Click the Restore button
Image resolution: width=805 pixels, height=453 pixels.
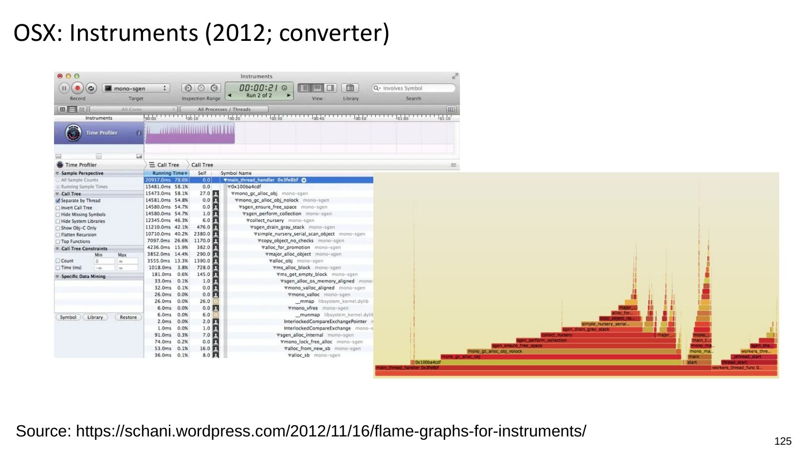point(128,317)
